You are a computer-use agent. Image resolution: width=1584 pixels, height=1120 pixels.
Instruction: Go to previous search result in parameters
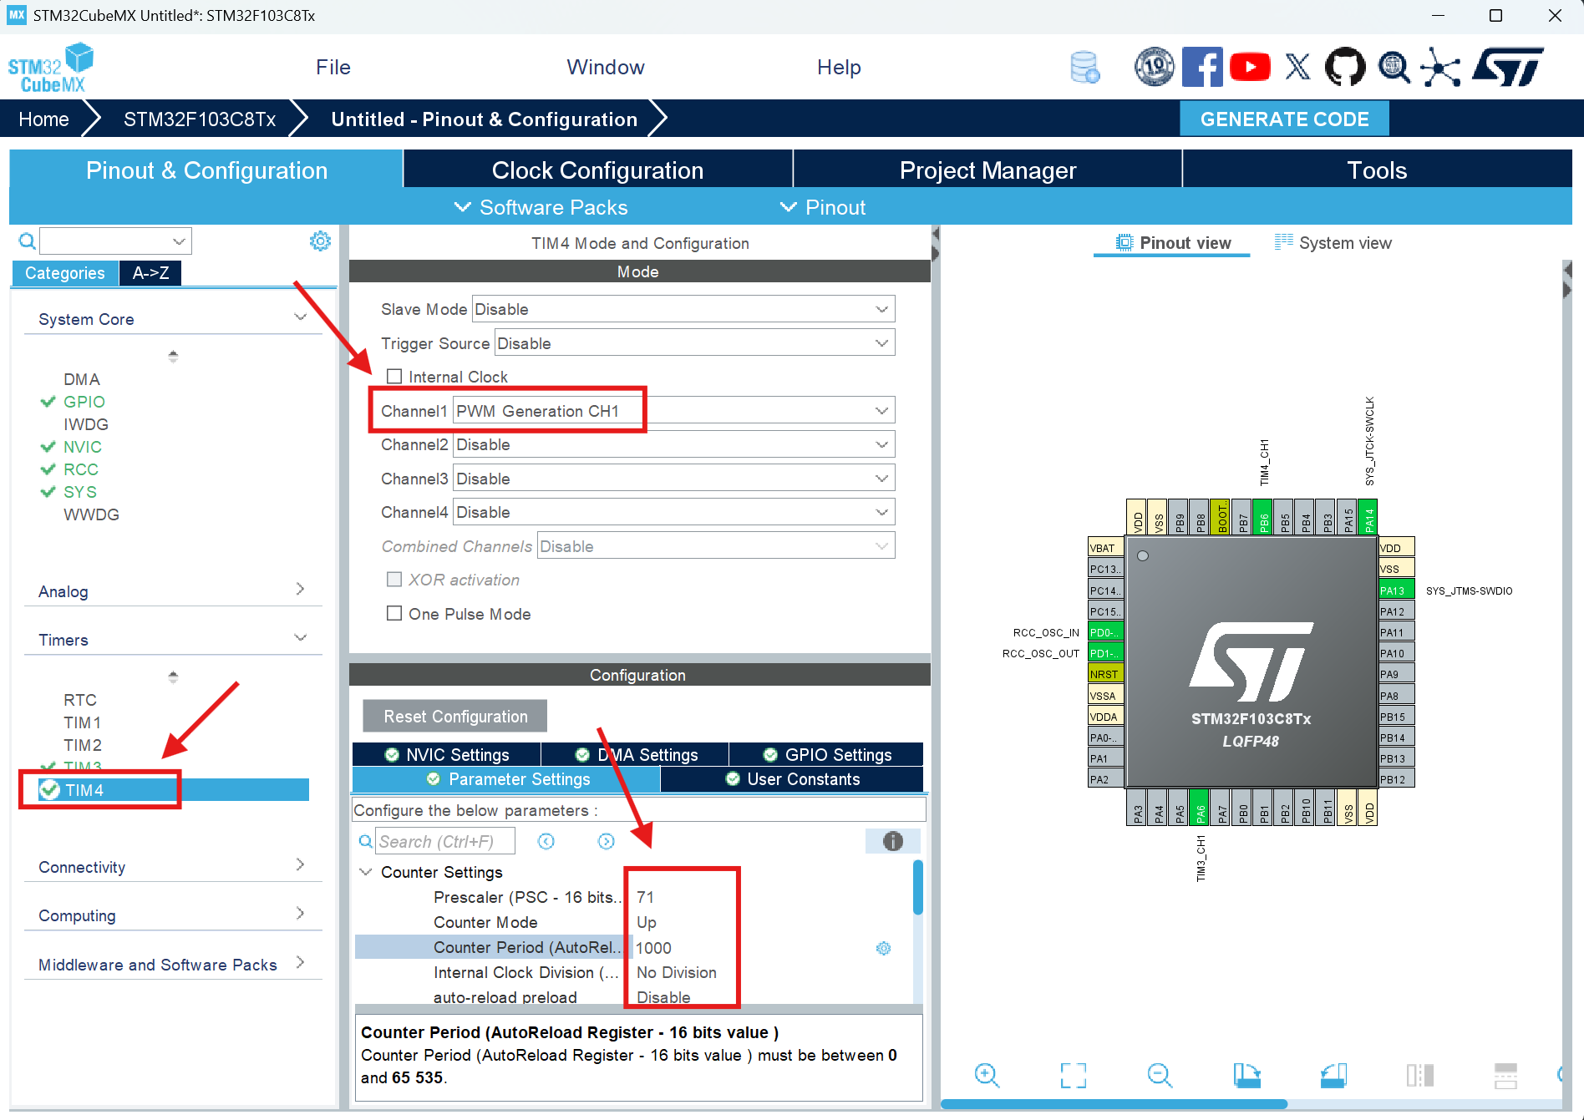pyautogui.click(x=546, y=841)
